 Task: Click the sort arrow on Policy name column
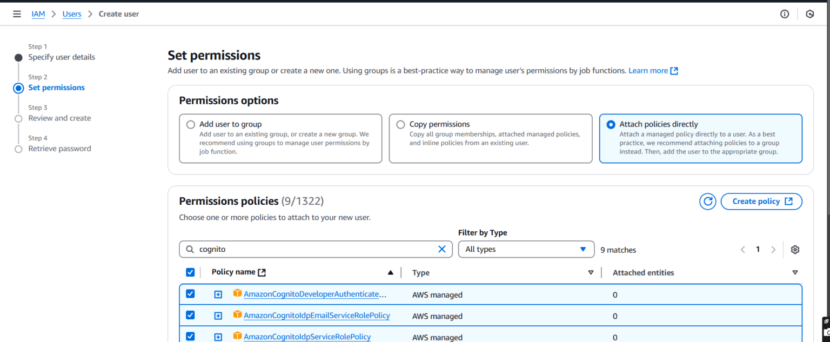(391, 272)
